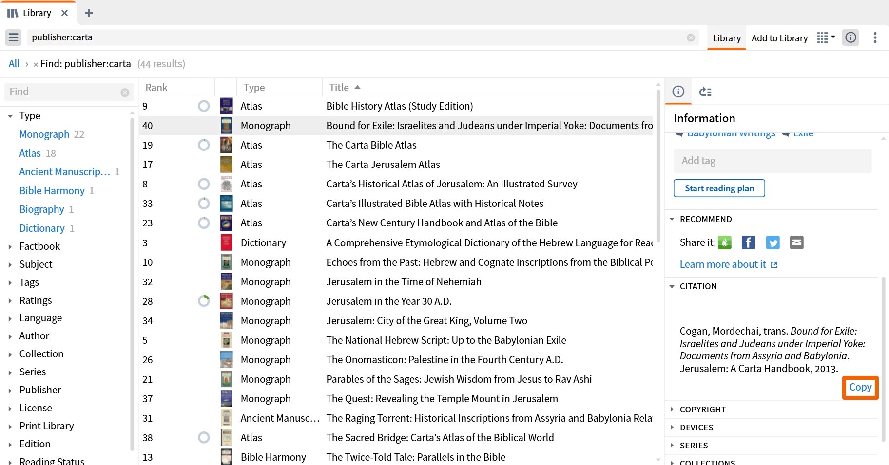The height and width of the screenshot is (465, 889).
Task: Open the three-dot panel options menu
Action: [875, 37]
